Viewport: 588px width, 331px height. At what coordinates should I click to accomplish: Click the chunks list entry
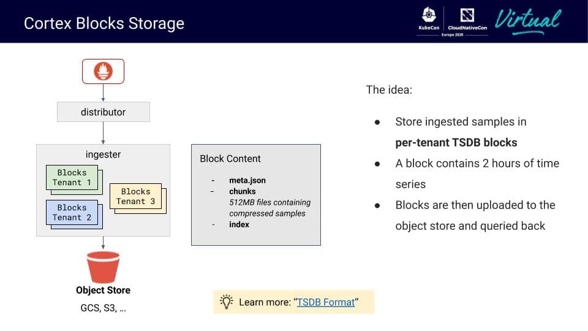click(x=243, y=191)
